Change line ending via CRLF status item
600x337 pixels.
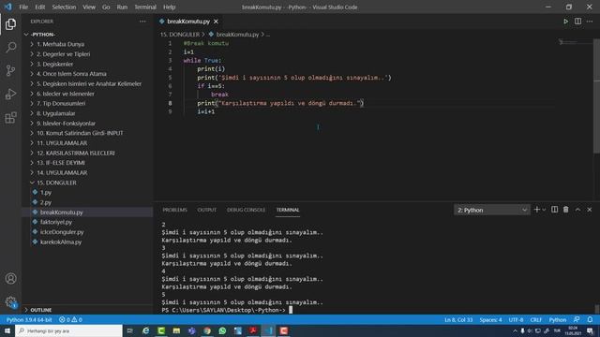536,319
